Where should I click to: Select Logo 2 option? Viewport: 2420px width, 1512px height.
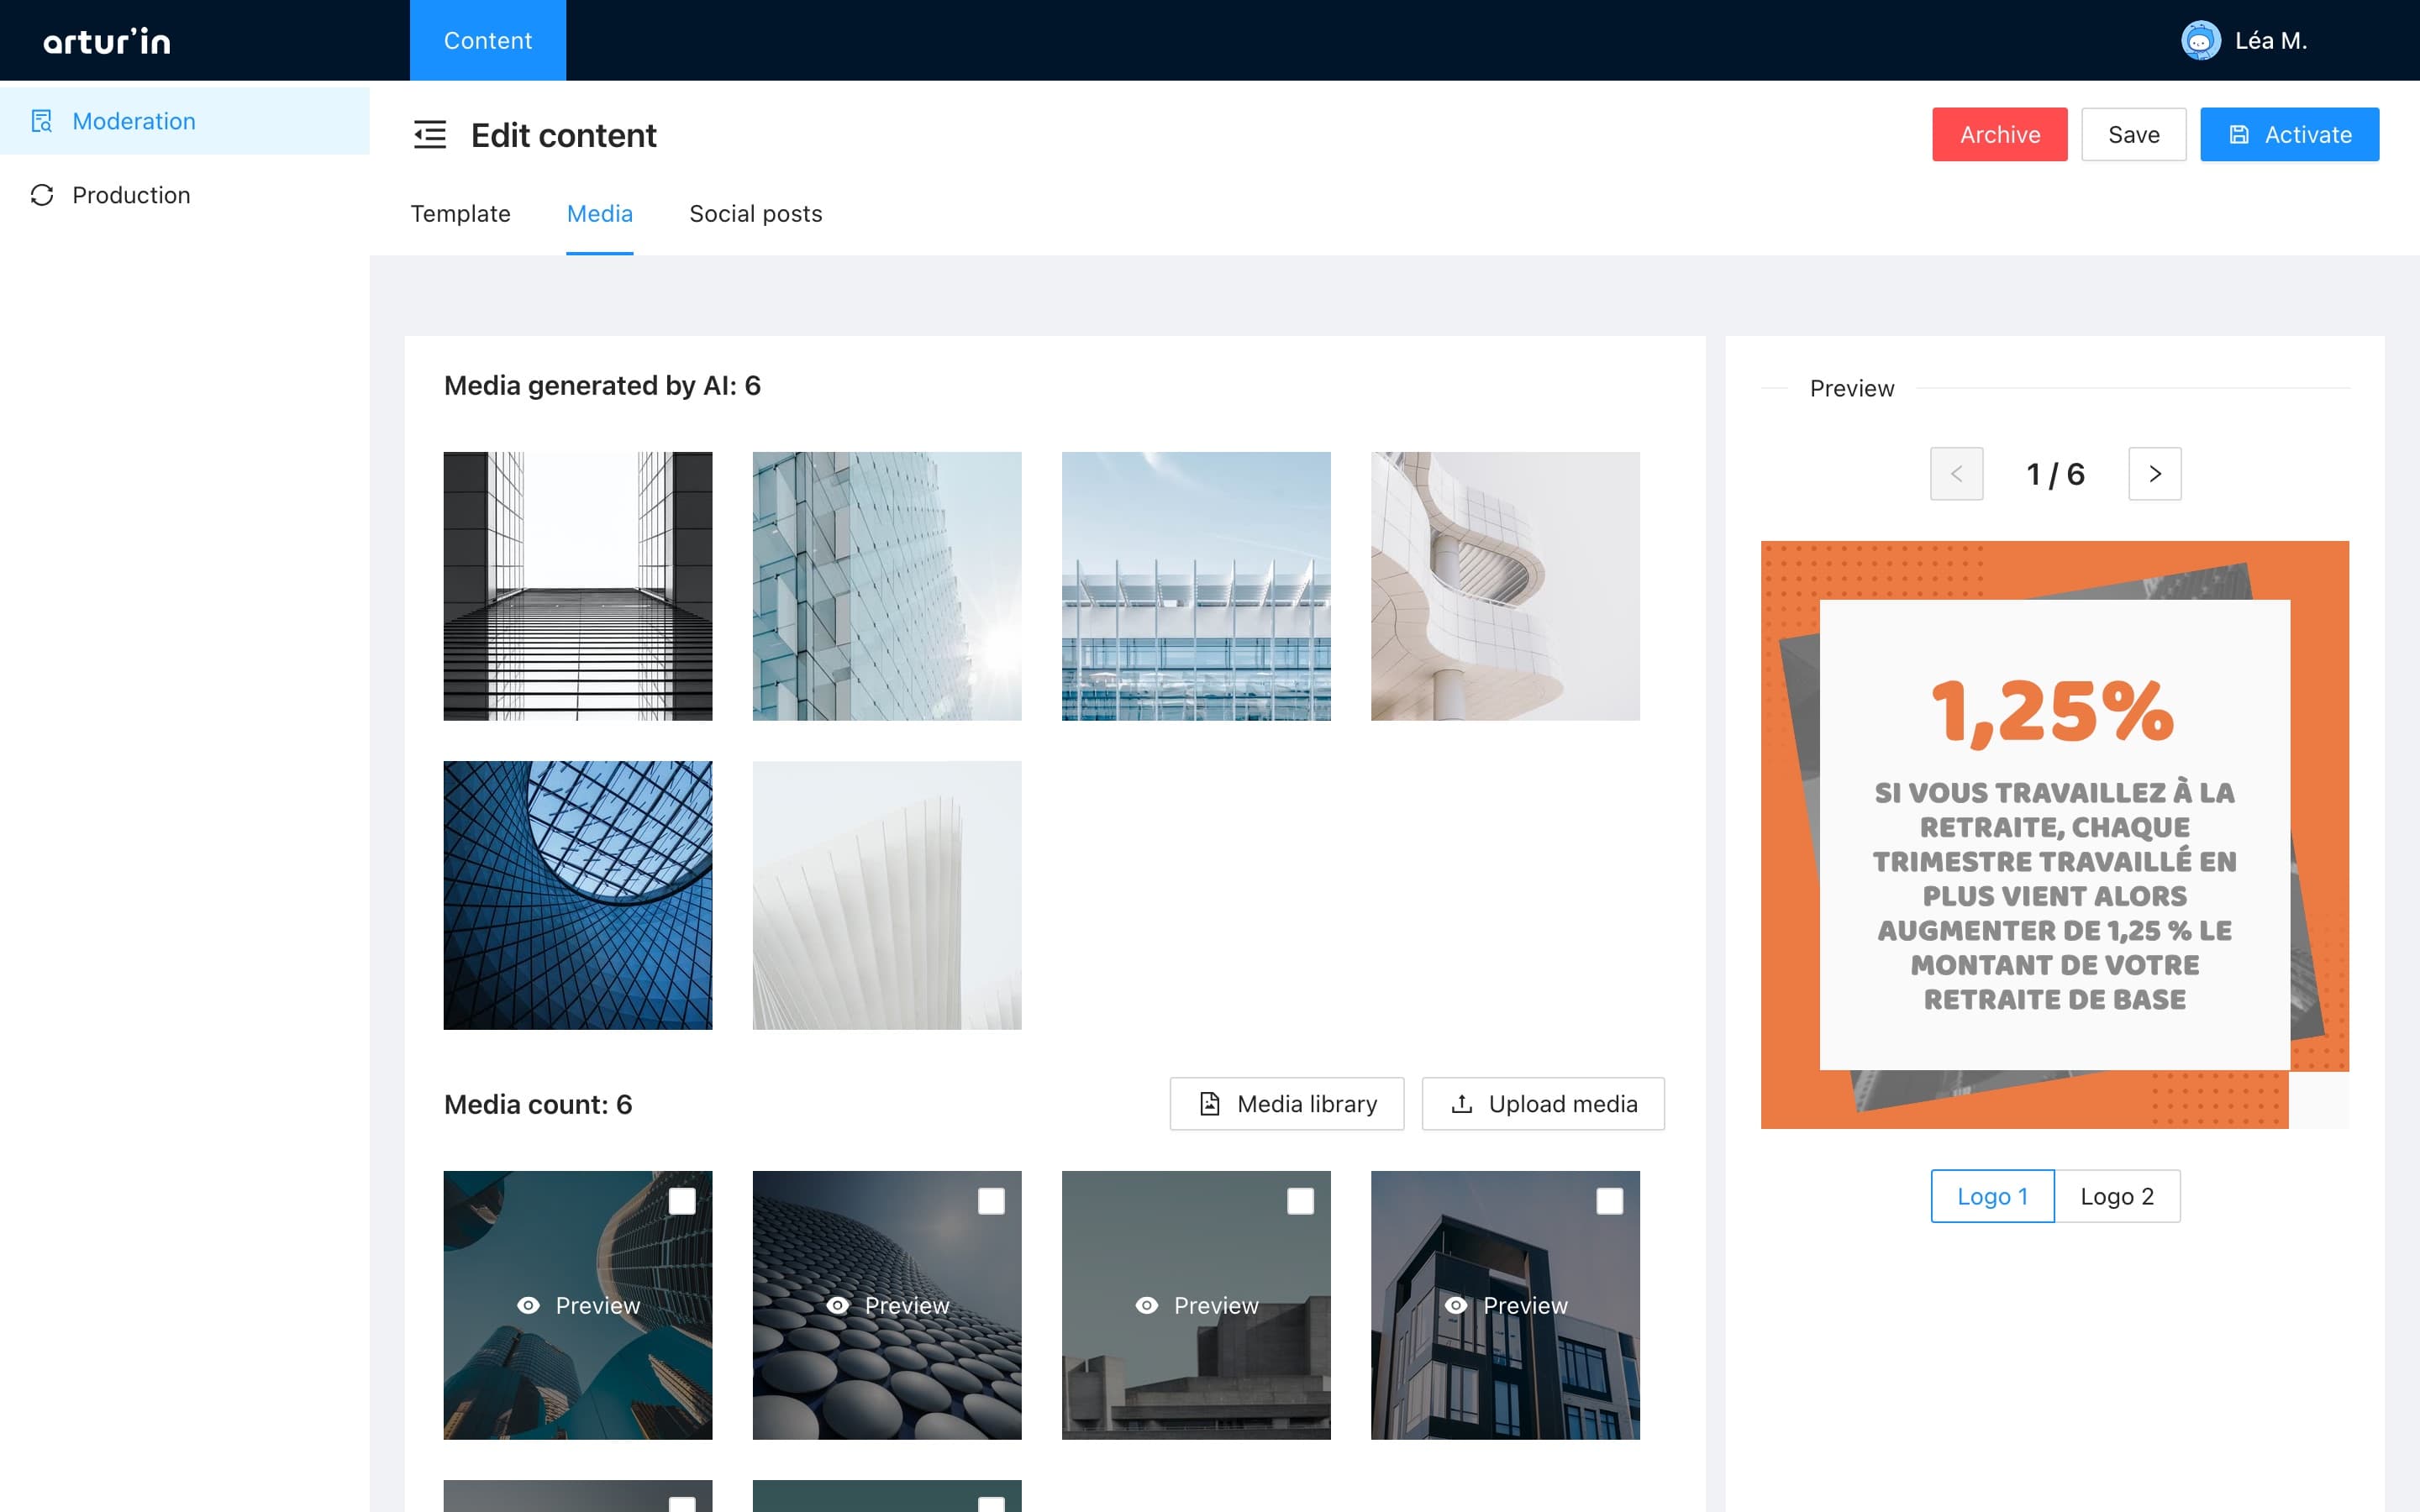(x=2117, y=1196)
